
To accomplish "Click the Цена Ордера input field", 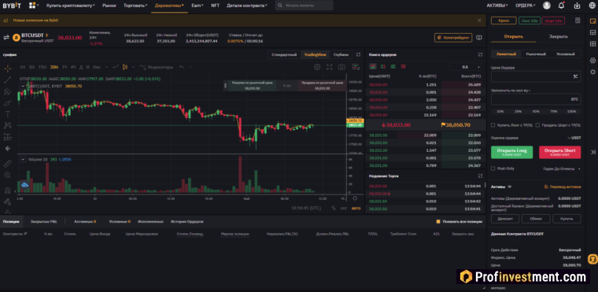I will point(536,76).
